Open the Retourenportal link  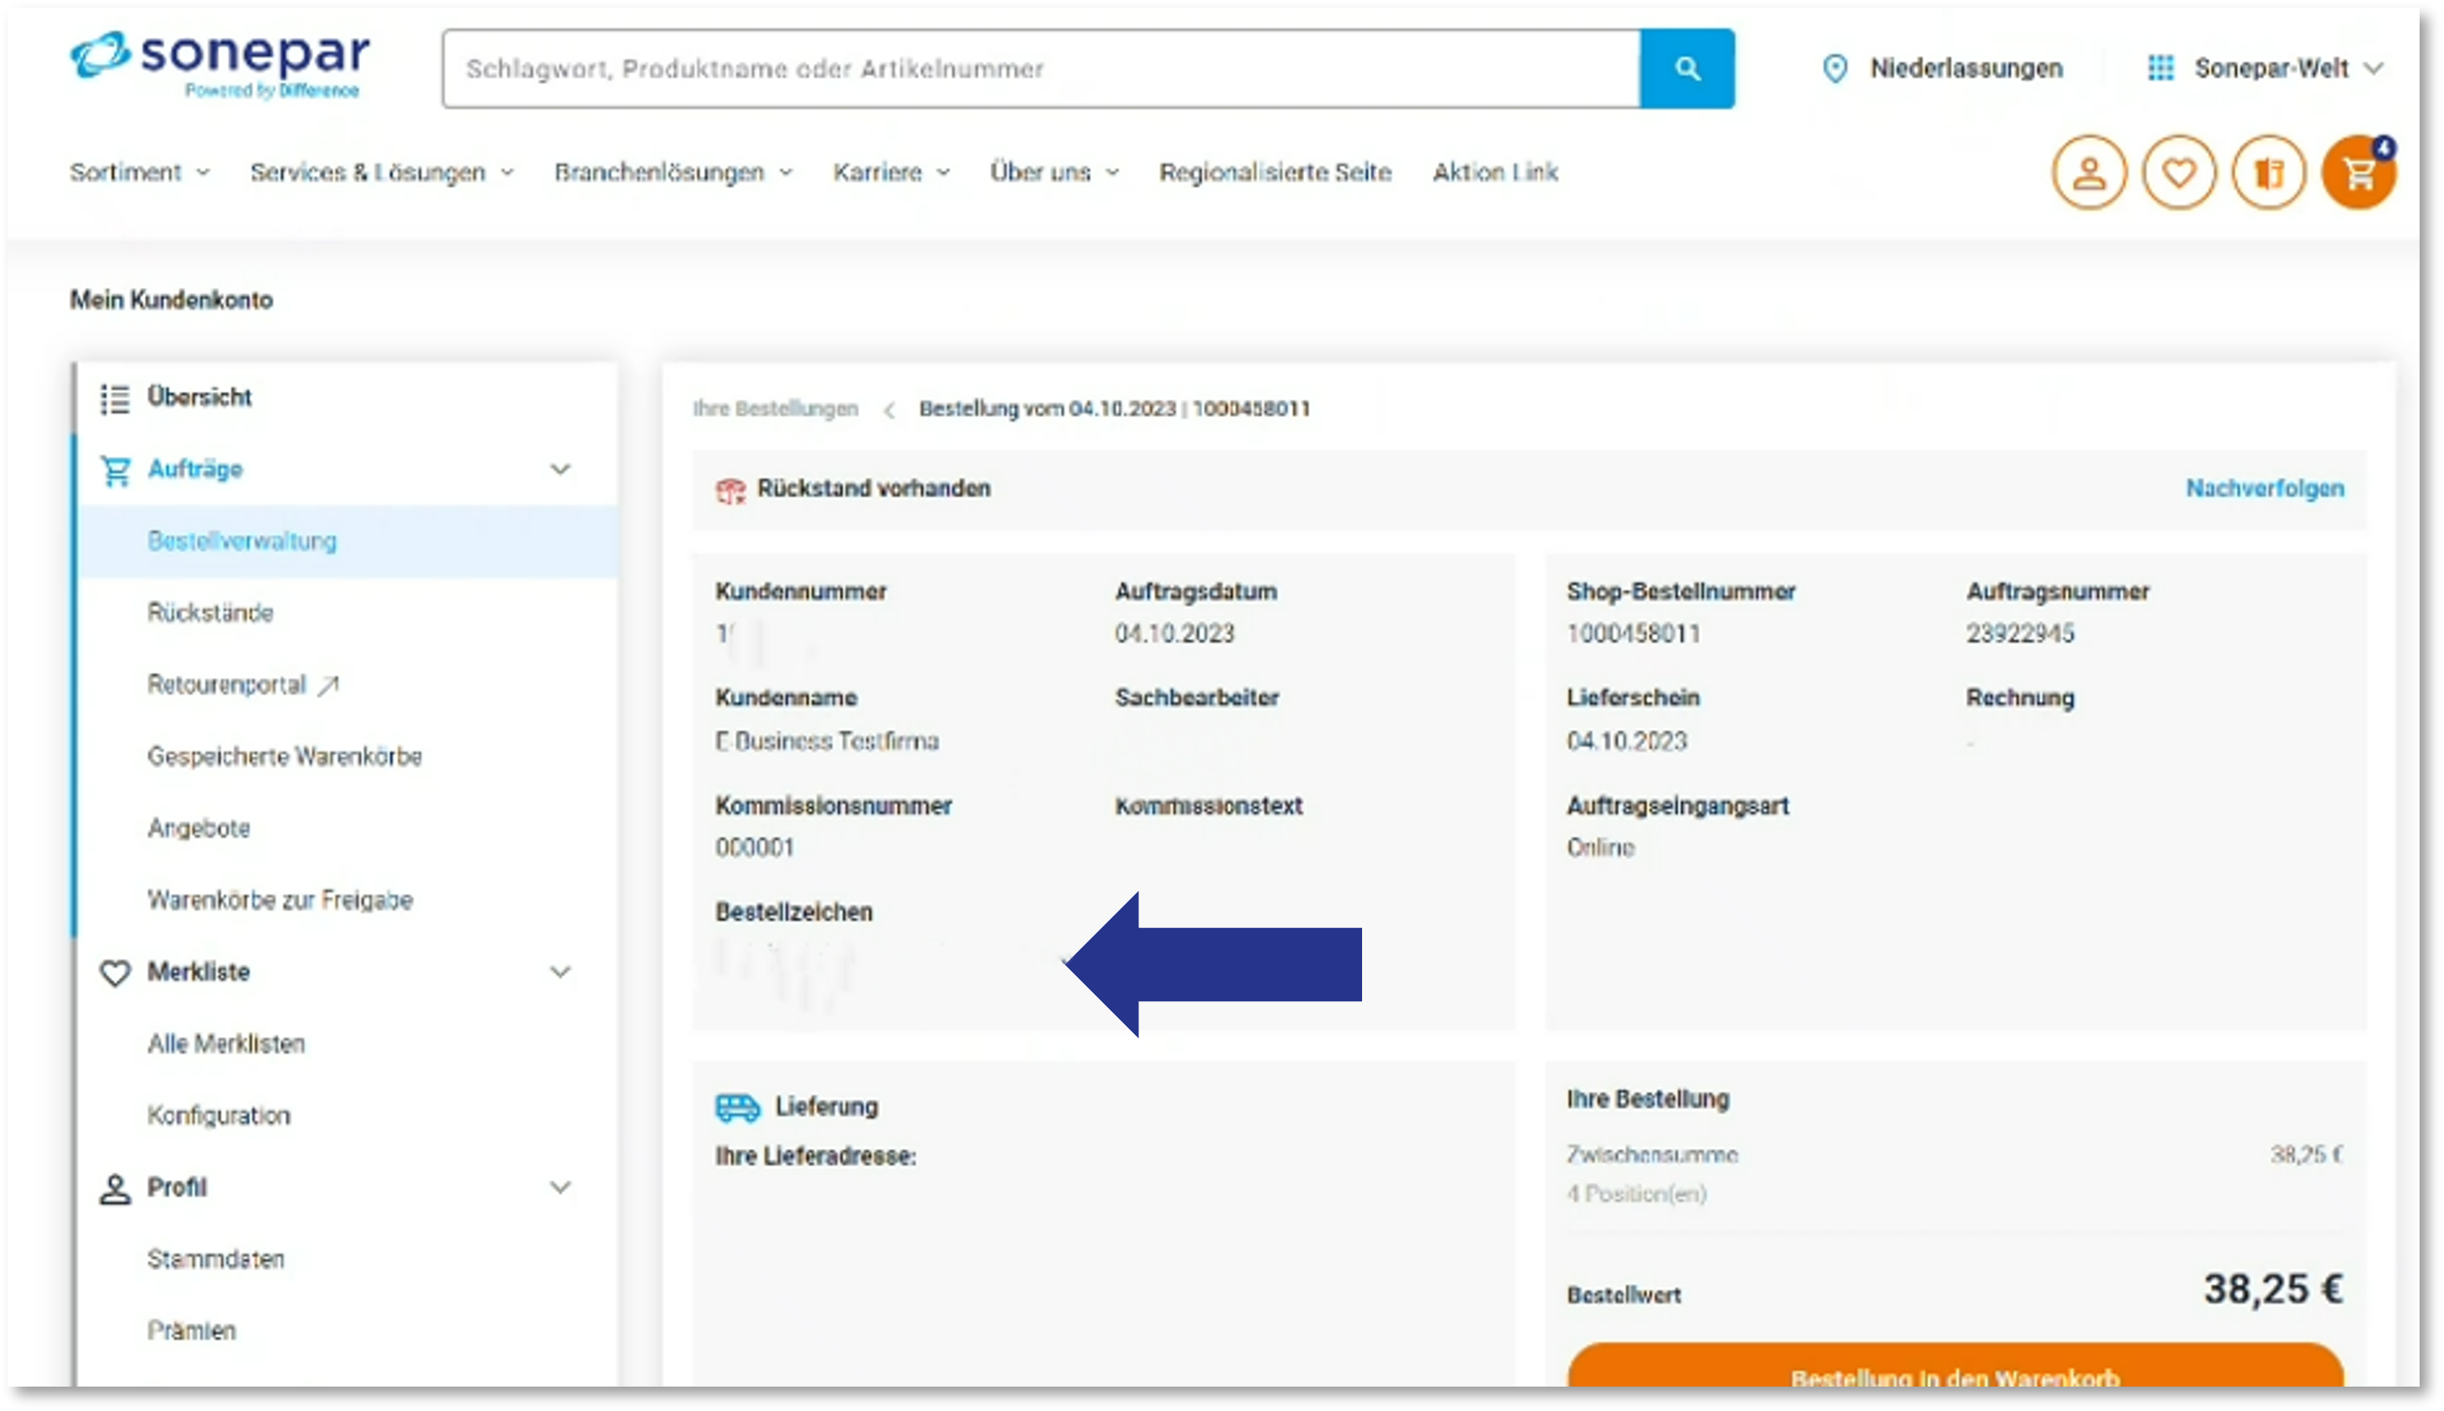pos(226,685)
